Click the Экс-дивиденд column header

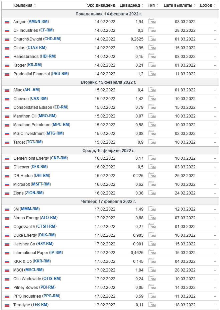click(101, 5)
